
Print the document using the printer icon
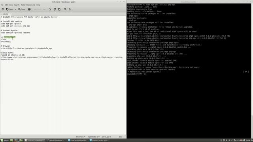coord(29,9)
